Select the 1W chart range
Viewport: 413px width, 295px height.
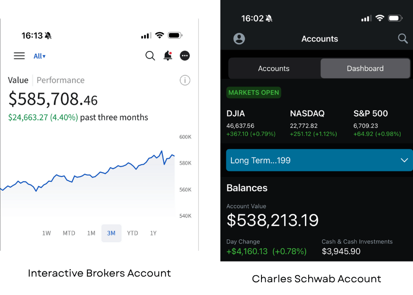pyautogui.click(x=46, y=233)
